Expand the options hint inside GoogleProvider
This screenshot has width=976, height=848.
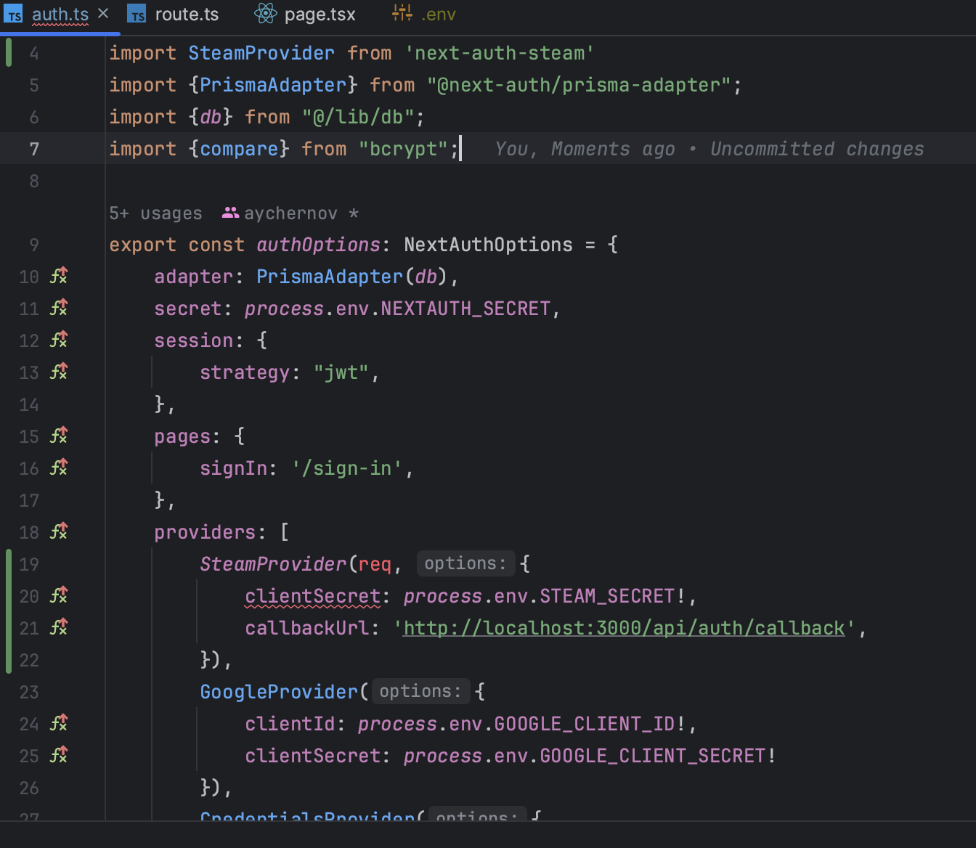[x=420, y=690]
